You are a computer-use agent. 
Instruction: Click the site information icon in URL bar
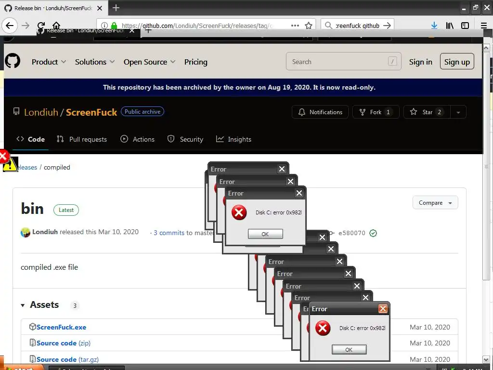[104, 26]
